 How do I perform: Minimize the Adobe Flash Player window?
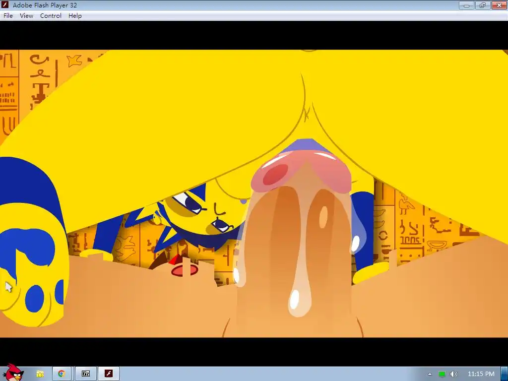click(x=466, y=5)
